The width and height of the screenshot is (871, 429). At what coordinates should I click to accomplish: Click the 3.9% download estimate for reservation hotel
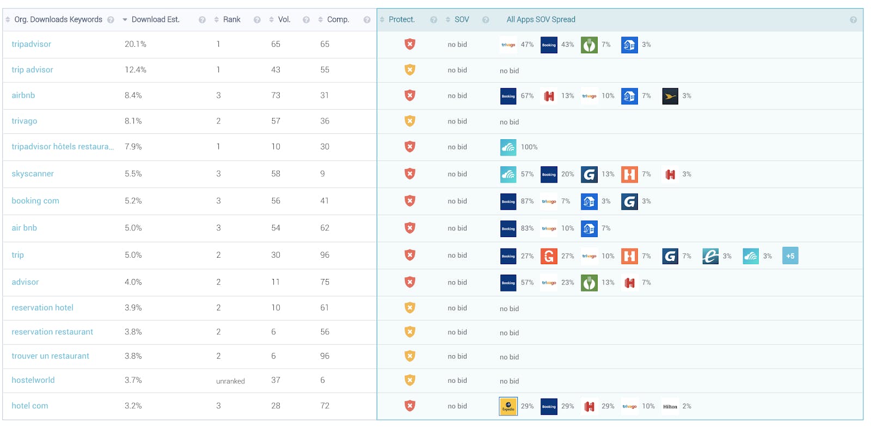(133, 307)
